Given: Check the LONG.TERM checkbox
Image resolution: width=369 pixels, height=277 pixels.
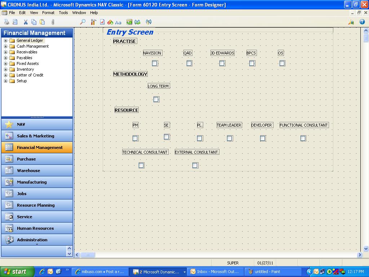Looking at the screenshot, I should click(156, 99).
